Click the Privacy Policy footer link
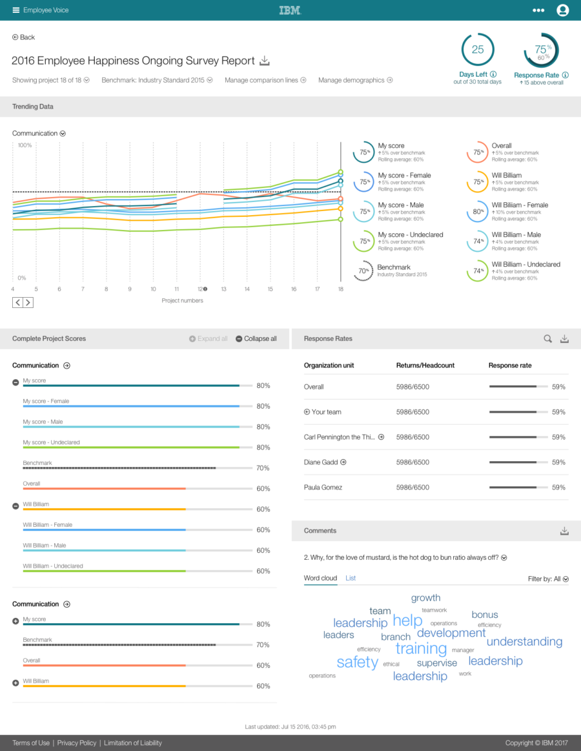The image size is (581, 751). pos(77,743)
